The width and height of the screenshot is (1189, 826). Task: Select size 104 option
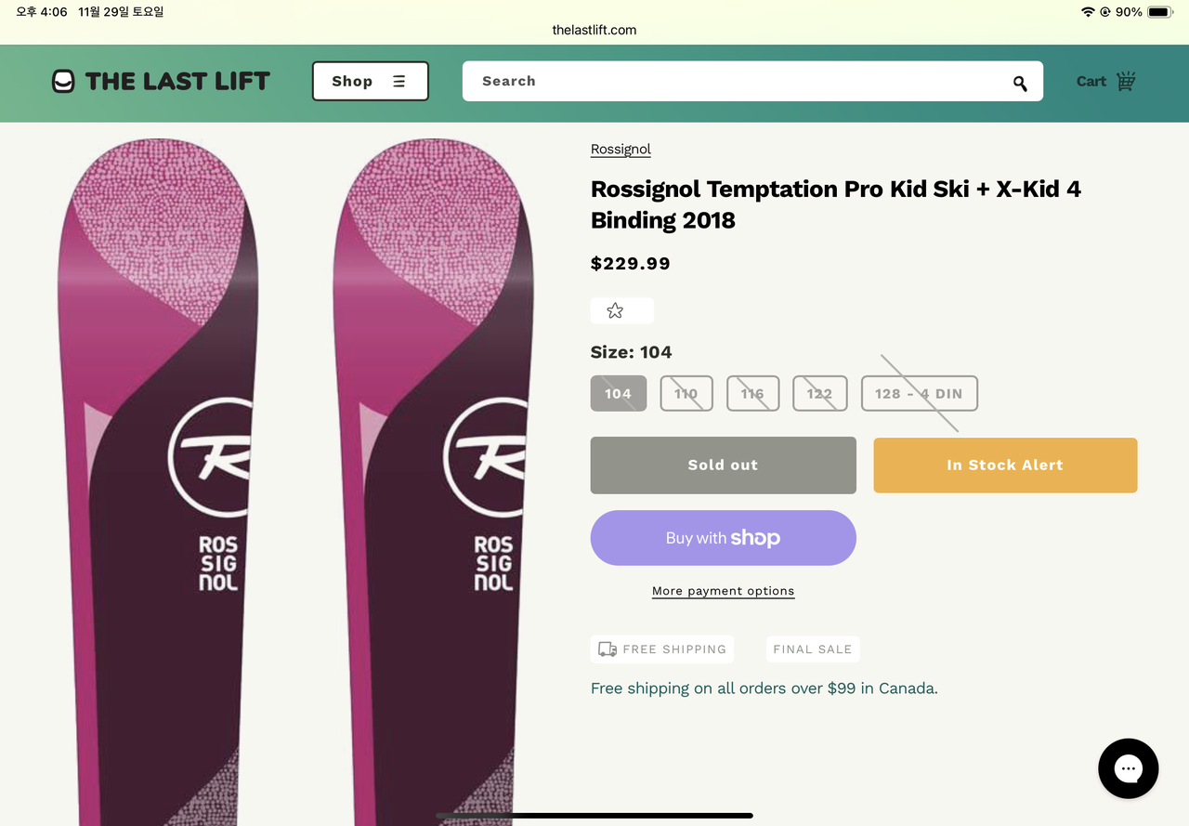click(x=619, y=394)
